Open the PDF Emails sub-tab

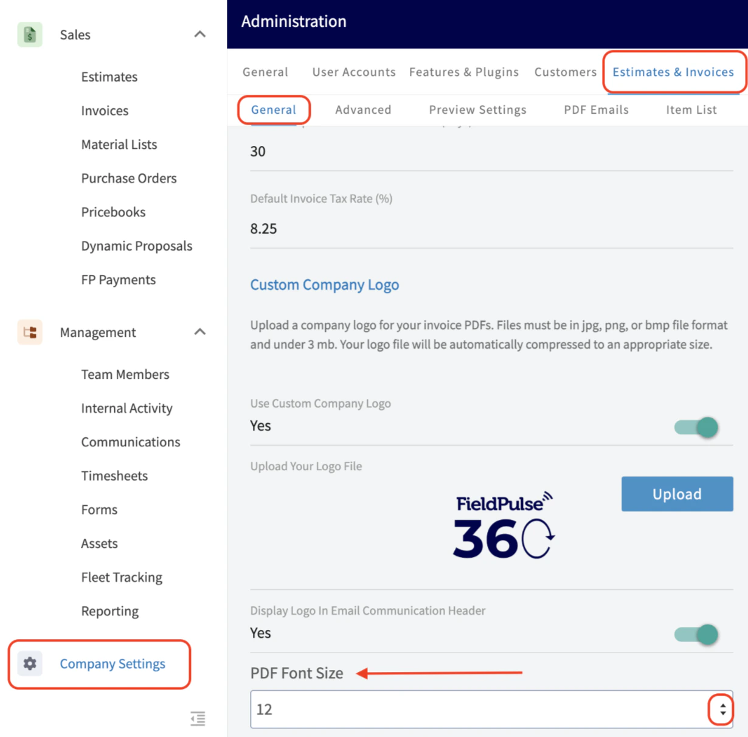tap(596, 109)
